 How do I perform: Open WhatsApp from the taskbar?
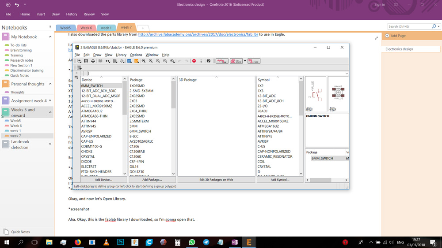click(x=192, y=242)
